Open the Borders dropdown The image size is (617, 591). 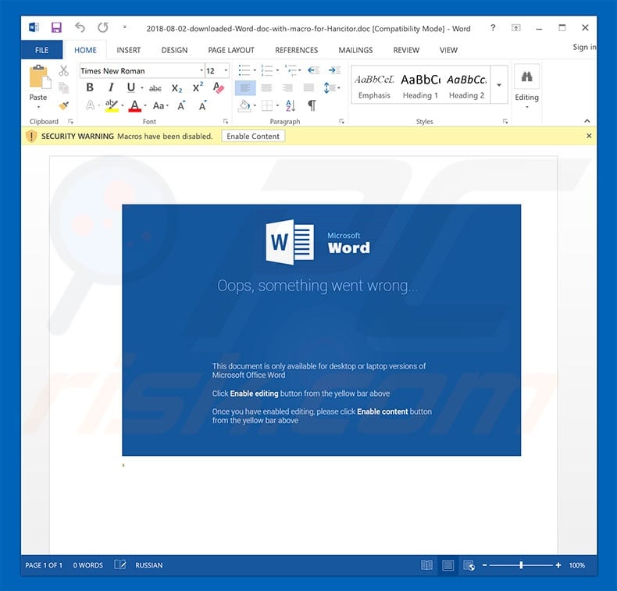277,105
